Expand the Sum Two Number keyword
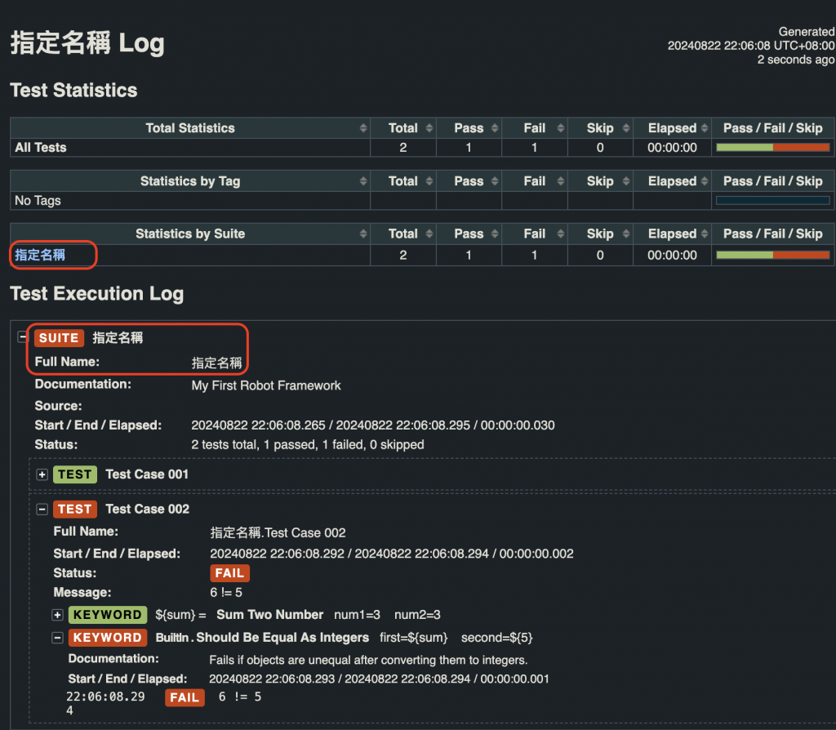The height and width of the screenshot is (730, 836). tap(57, 615)
